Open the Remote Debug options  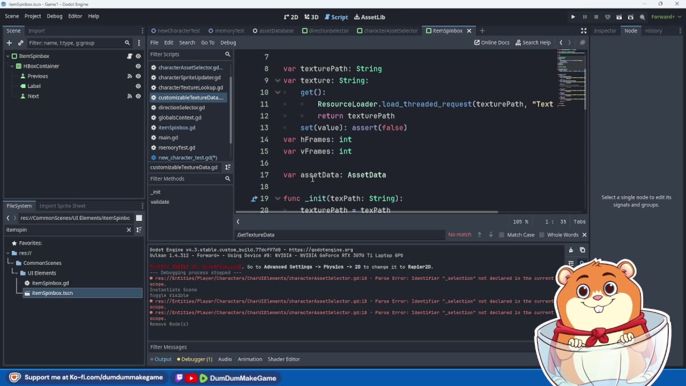pyautogui.click(x=608, y=17)
